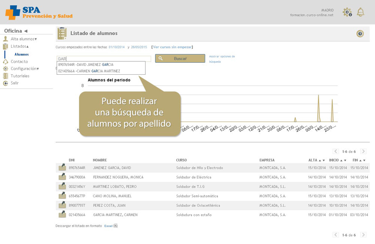Click the Excel file icon next to Excel link
This screenshot has height=244, width=375.
click(115, 226)
